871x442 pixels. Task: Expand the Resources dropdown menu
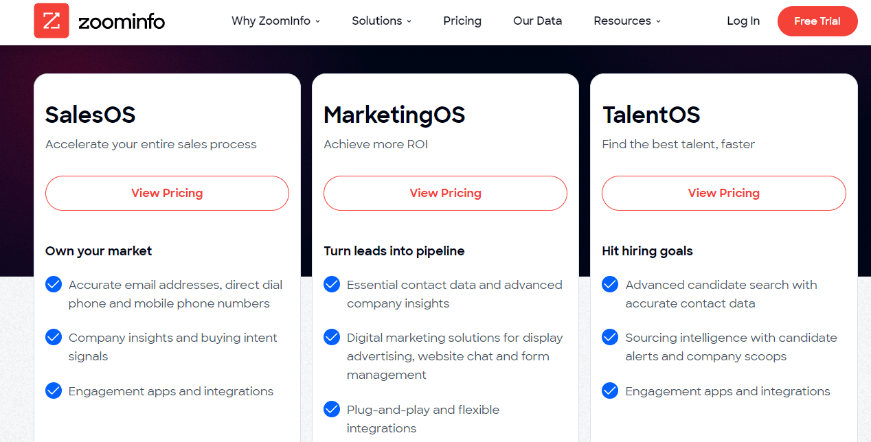coord(627,21)
